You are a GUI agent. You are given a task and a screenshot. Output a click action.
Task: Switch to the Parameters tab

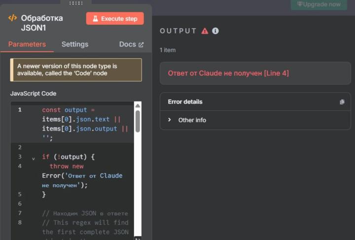(27, 44)
